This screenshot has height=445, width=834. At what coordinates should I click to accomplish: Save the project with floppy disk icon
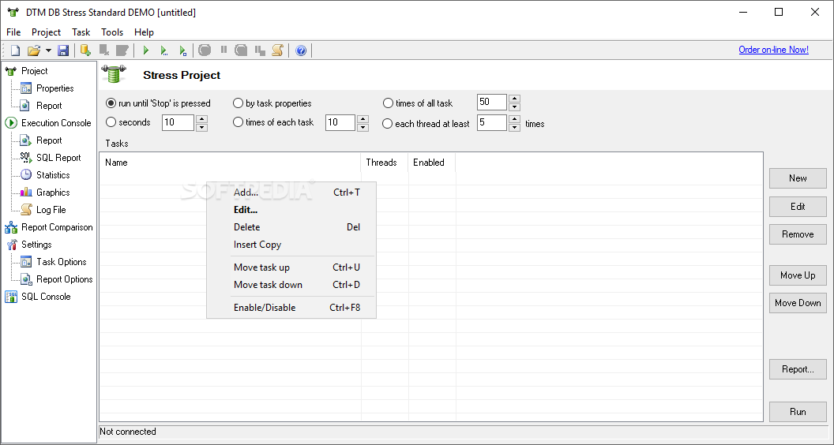pos(63,50)
